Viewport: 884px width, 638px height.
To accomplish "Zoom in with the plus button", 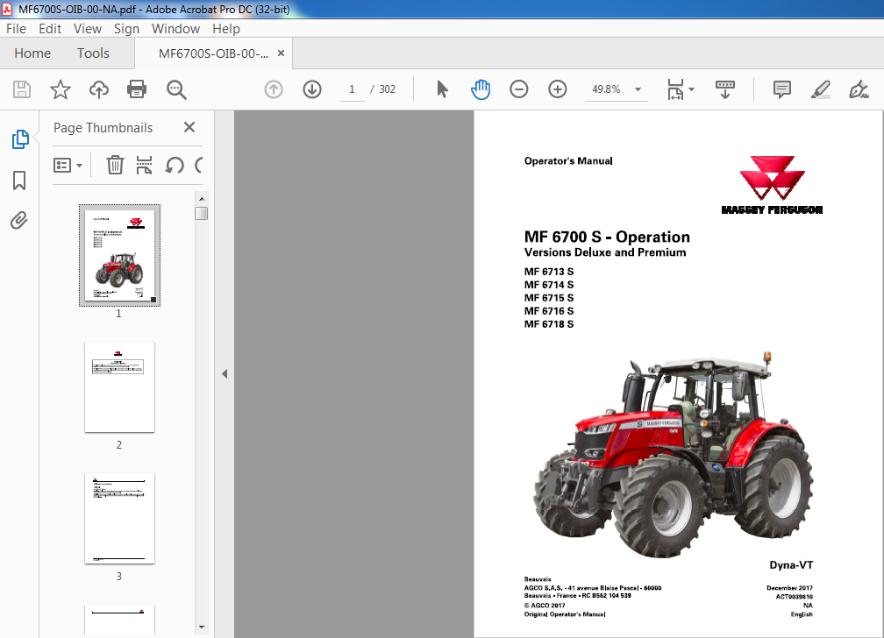I will 557,89.
